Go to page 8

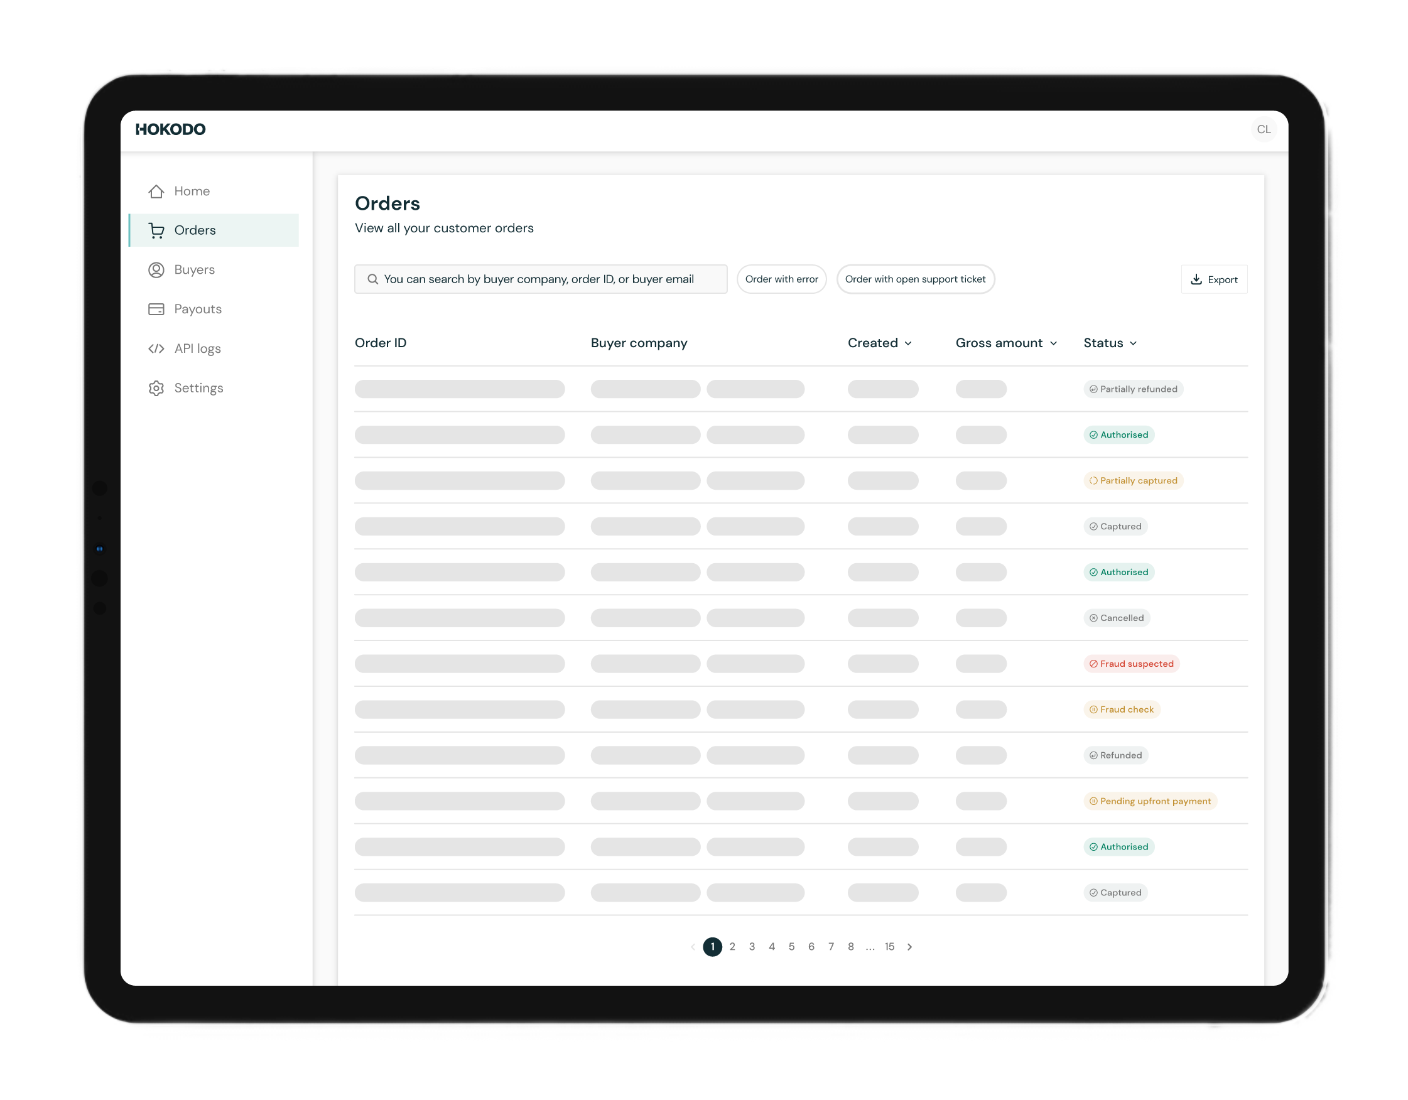tap(851, 947)
